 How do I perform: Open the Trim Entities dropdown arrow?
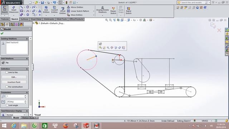tap(46, 15)
